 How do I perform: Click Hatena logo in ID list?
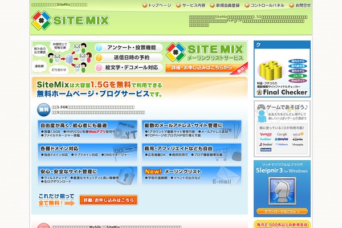282,144
